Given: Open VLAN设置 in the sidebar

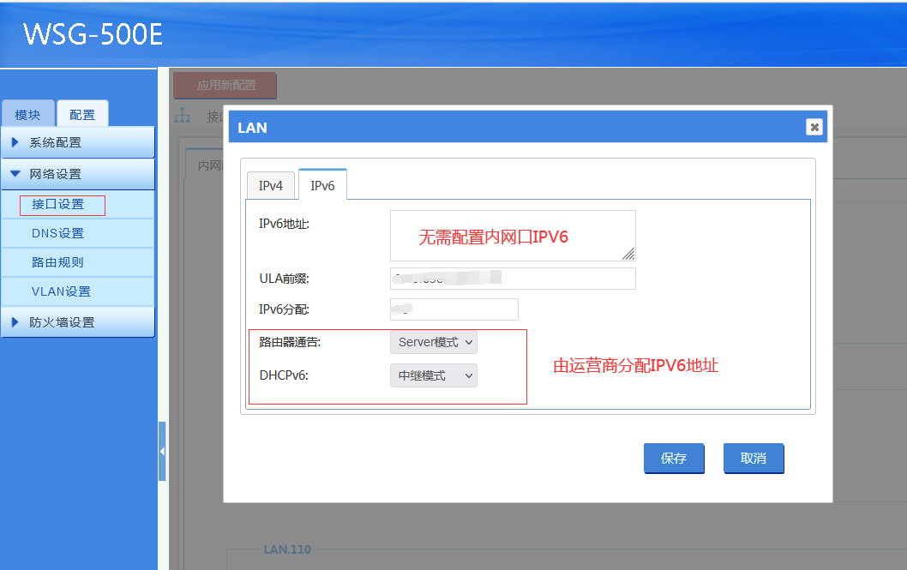Looking at the screenshot, I should tap(61, 291).
